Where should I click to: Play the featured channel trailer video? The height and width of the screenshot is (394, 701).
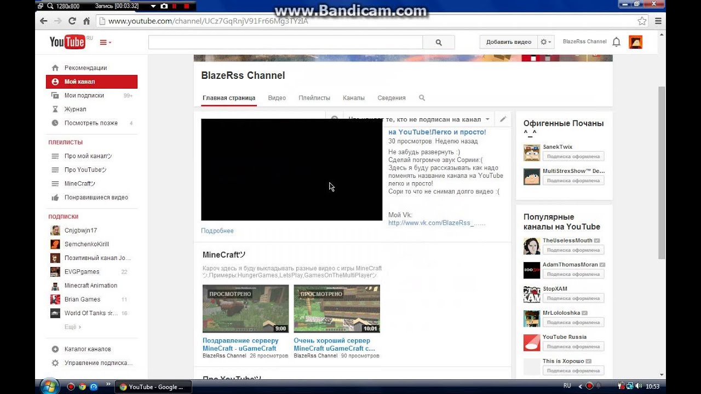tap(292, 170)
